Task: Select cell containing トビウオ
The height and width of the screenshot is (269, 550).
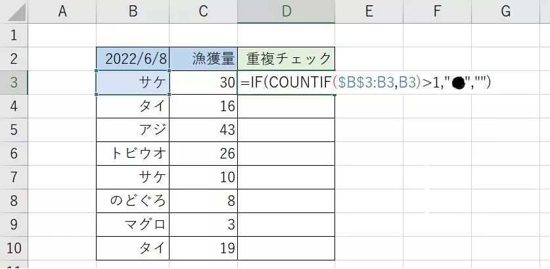Action: click(x=133, y=154)
